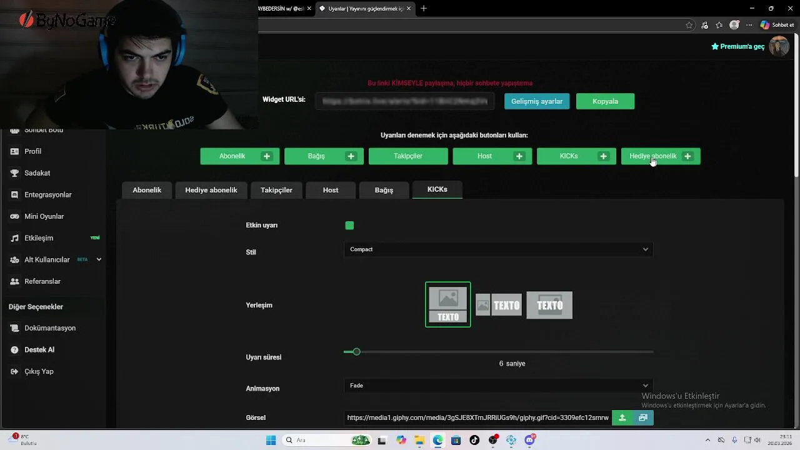Viewport: 800px width, 450px height.
Task: Adjust the Uyarı süresi slider handle
Action: 356,352
